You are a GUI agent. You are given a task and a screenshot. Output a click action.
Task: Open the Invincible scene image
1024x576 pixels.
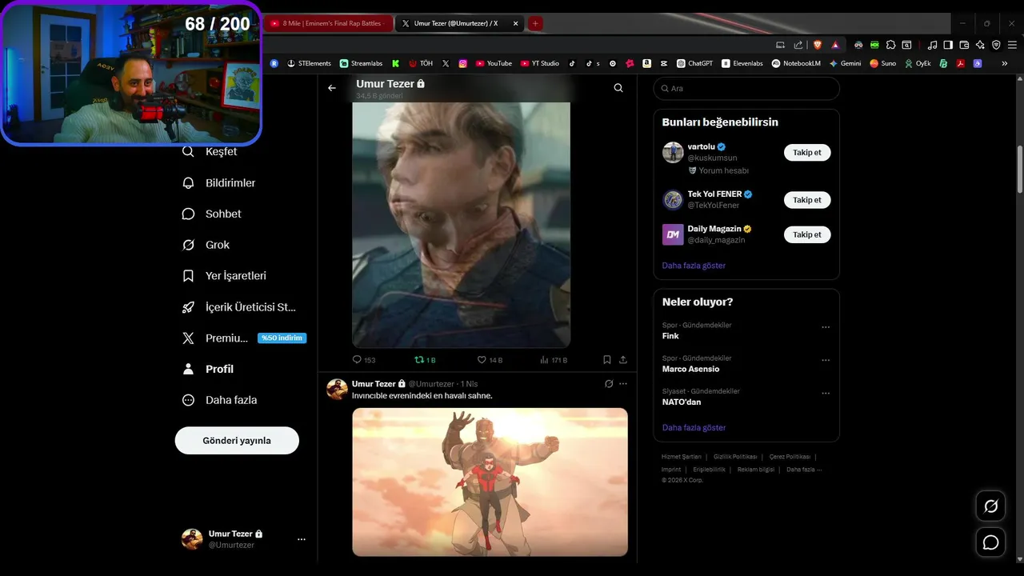click(490, 482)
